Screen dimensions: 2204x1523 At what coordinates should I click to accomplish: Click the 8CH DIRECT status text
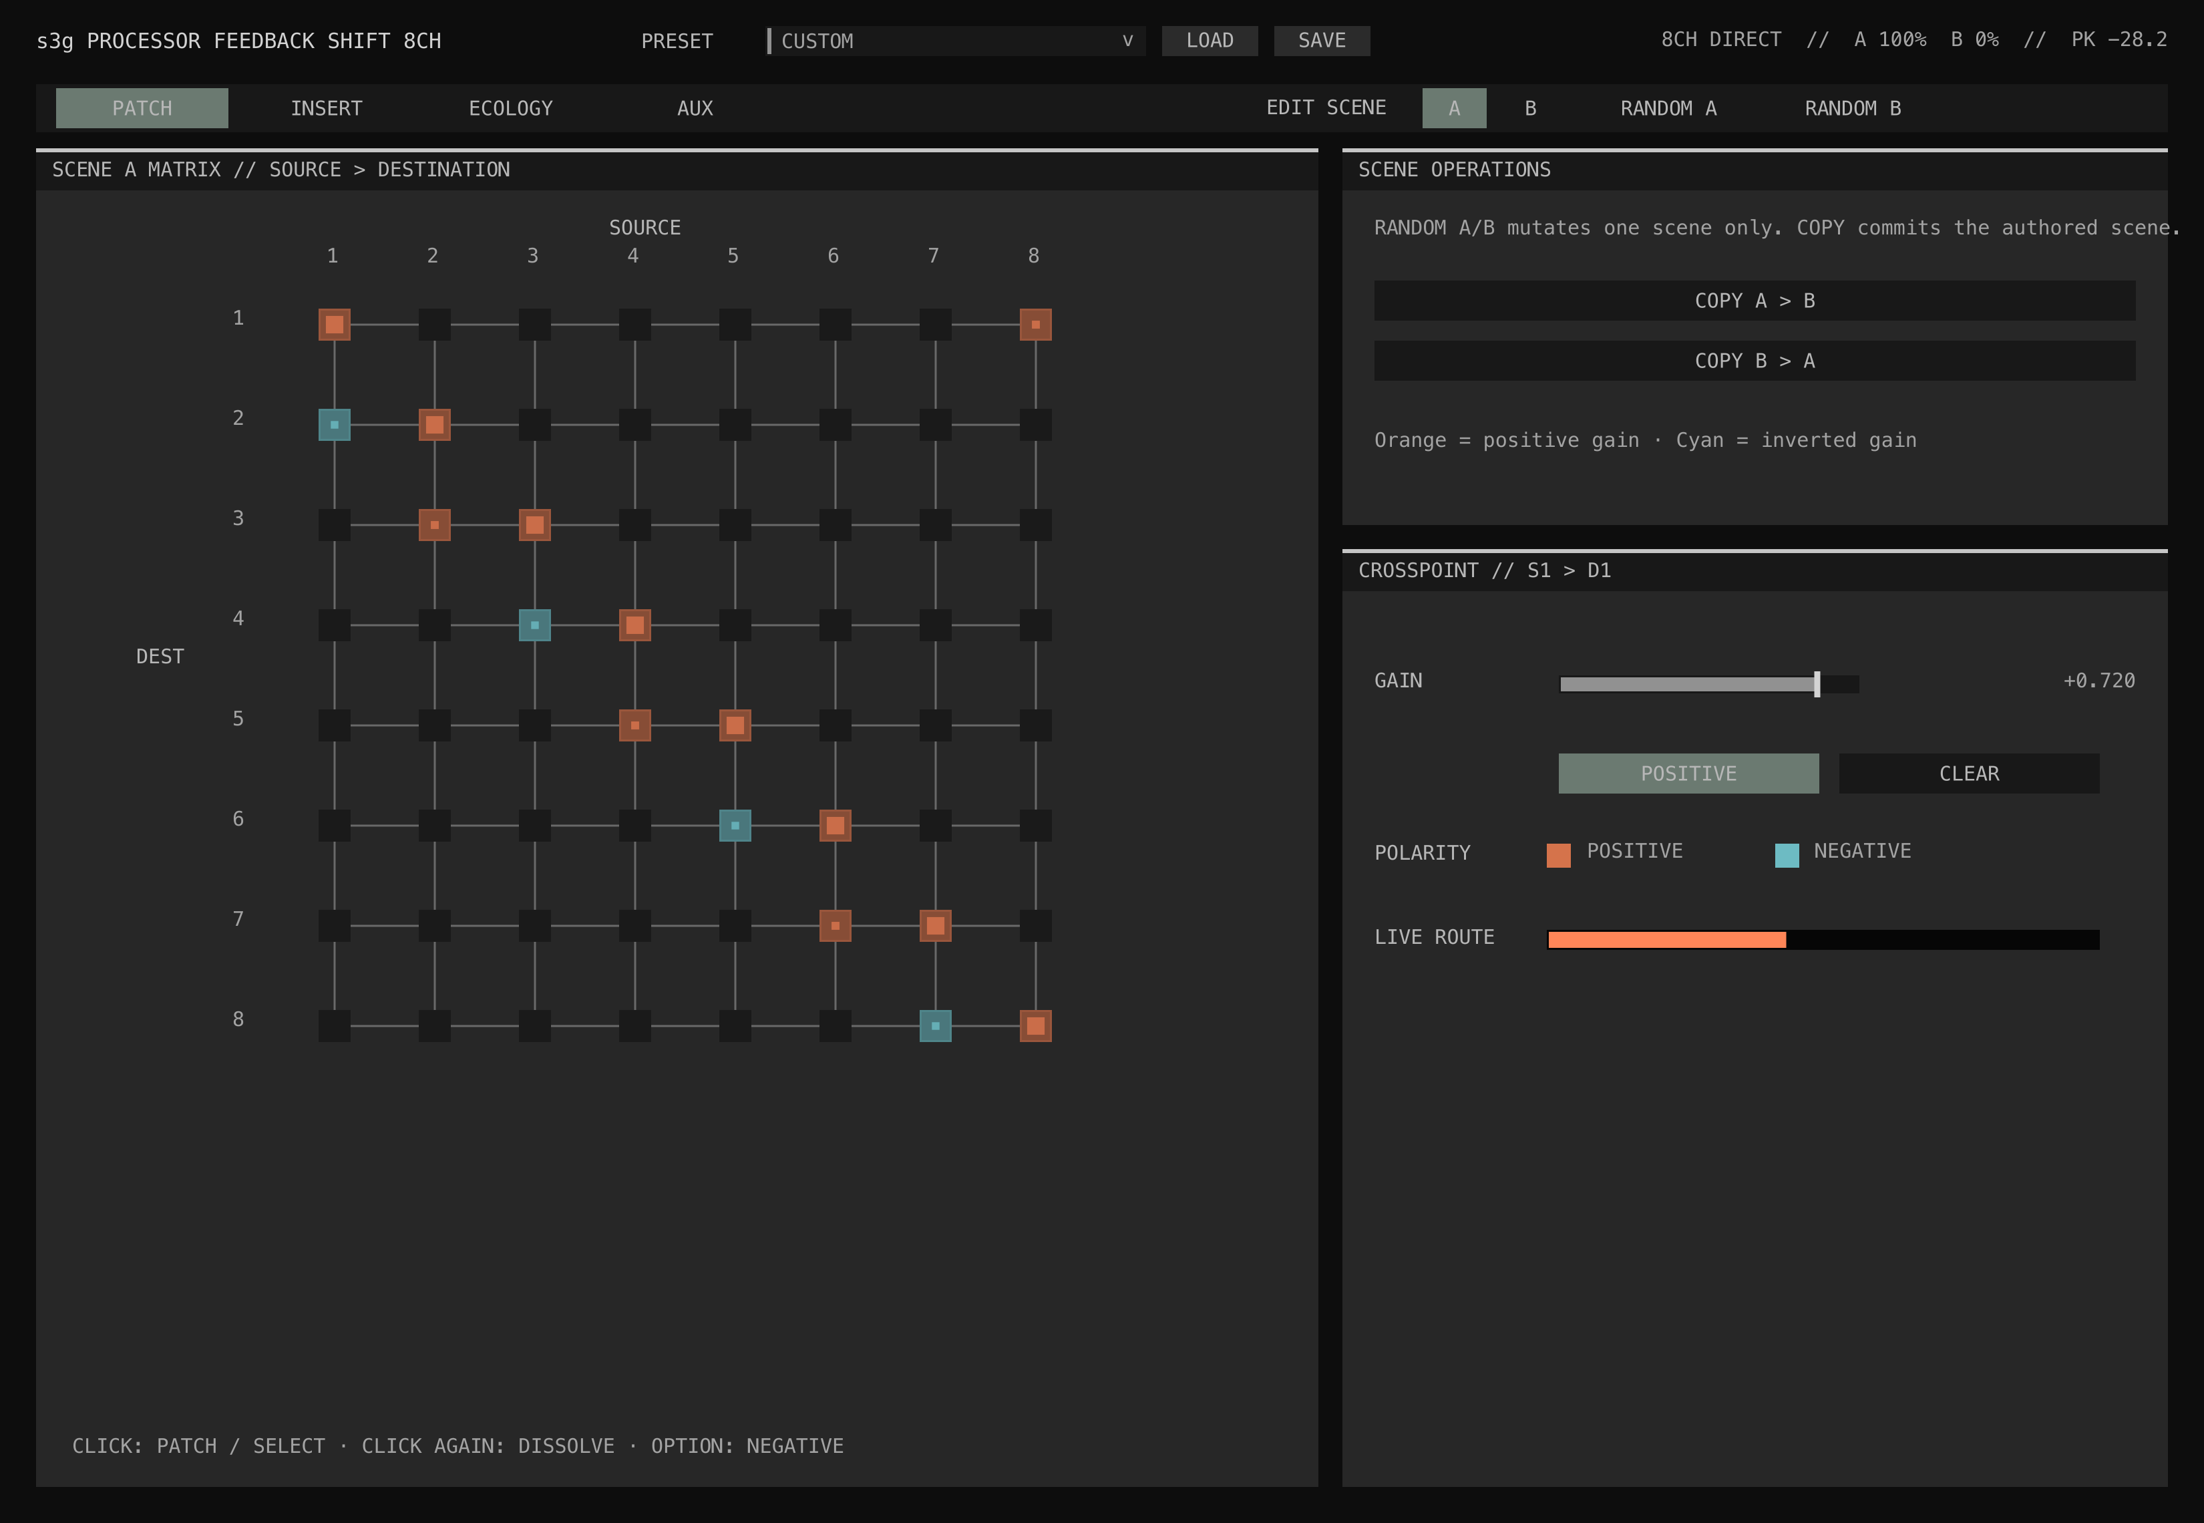click(1721, 39)
